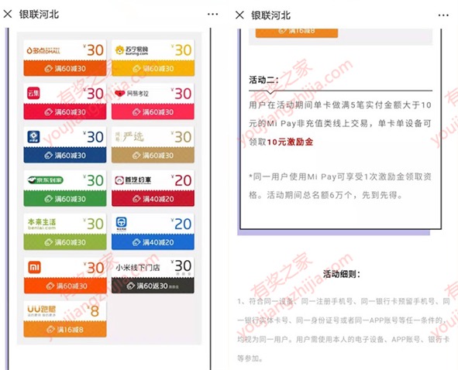The width and height of the screenshot is (458, 370).
Task: Click the right page title 银联河北
Action: 270,15
